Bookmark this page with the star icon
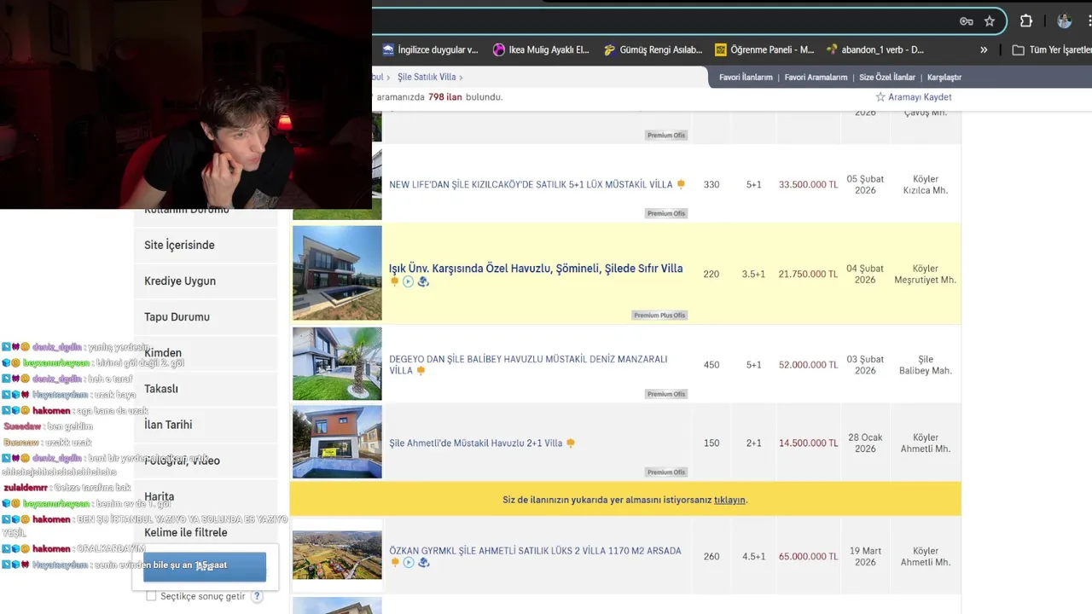Viewport: 1092px width, 614px height. (990, 21)
